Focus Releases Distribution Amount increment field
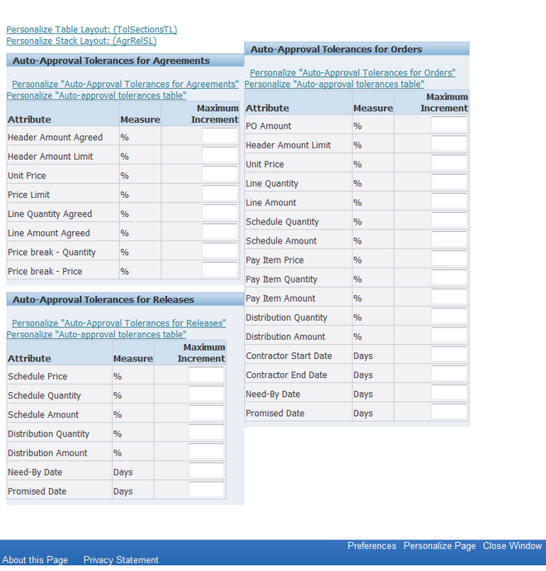Image resolution: width=546 pixels, height=571 pixels. [207, 452]
